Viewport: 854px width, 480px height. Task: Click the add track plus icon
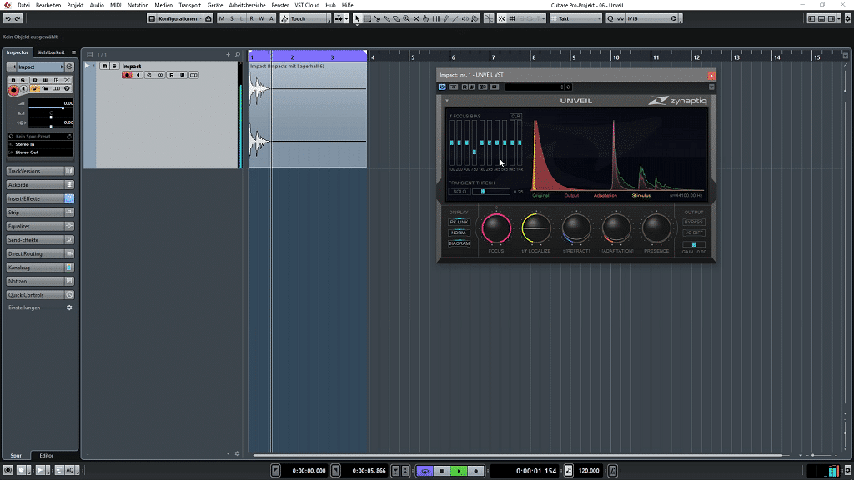pyautogui.click(x=229, y=54)
